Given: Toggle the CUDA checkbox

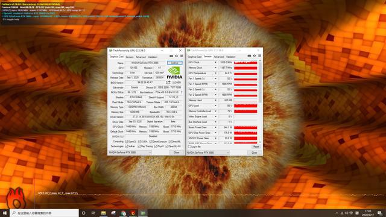Looking at the screenshot, I should (139, 142).
